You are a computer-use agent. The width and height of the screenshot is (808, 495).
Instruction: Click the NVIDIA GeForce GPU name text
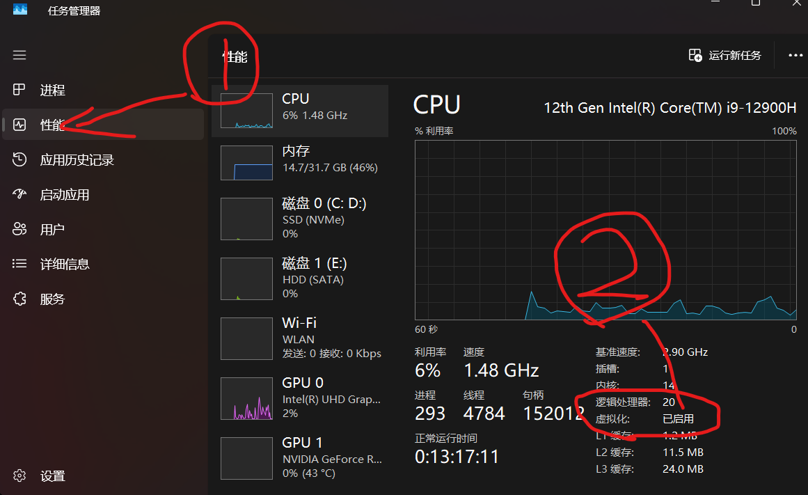pyautogui.click(x=332, y=459)
